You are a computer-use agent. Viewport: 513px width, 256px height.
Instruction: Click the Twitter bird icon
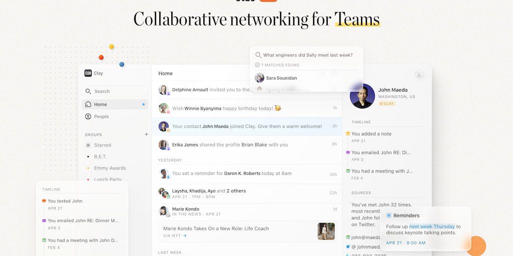[348, 247]
